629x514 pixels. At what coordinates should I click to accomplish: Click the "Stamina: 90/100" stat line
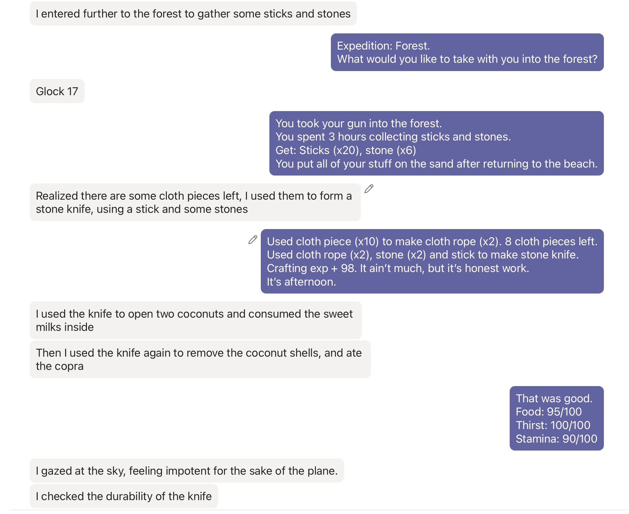[556, 439]
